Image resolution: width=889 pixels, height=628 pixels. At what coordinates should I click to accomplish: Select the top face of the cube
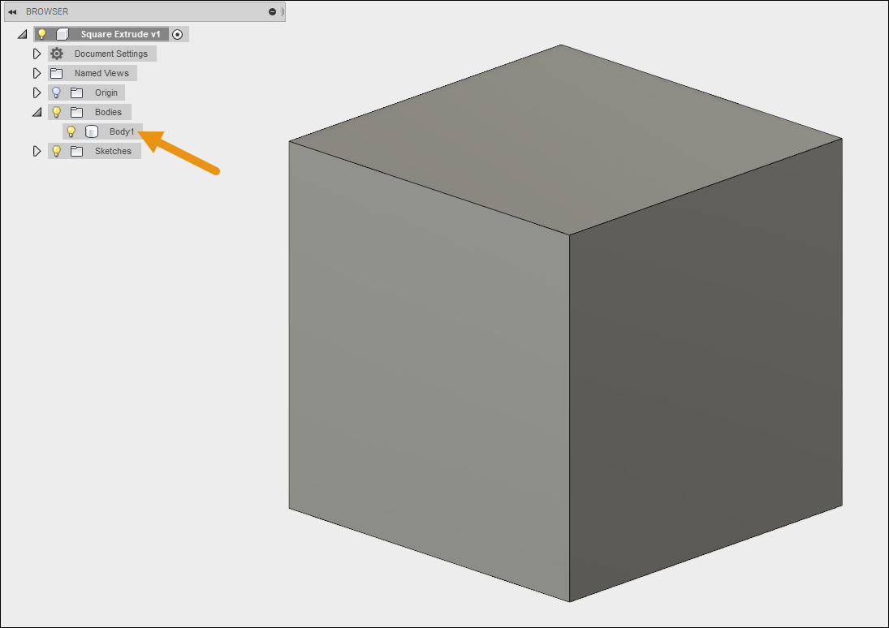[565, 140]
